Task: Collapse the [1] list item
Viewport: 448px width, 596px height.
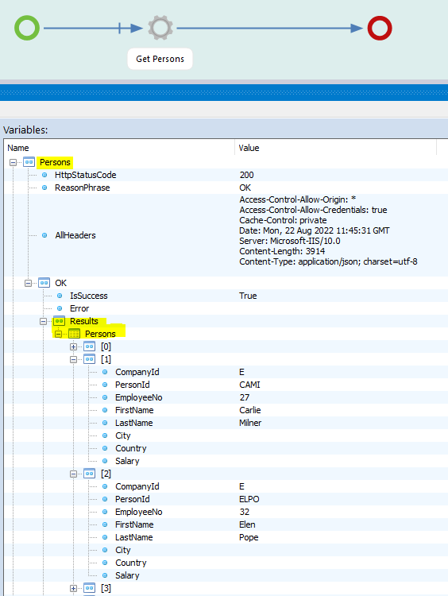Action: 73,359
